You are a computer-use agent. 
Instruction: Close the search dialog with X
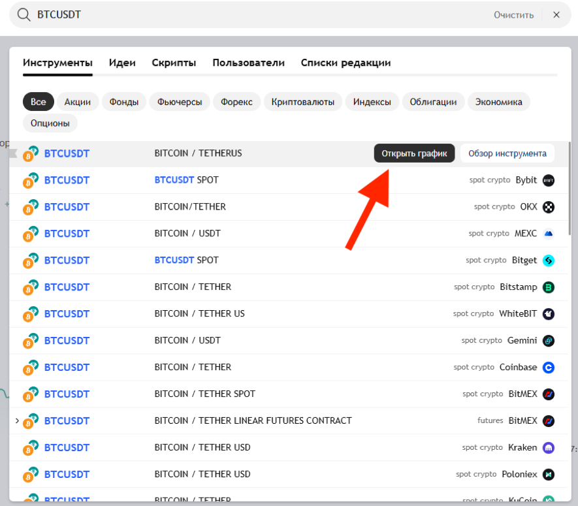pyautogui.click(x=556, y=15)
